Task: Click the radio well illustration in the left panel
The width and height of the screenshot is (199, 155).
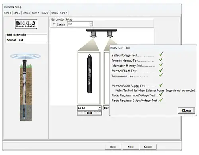Action: coord(25,87)
